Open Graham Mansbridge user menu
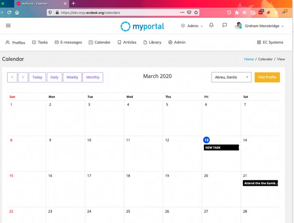 (264, 26)
